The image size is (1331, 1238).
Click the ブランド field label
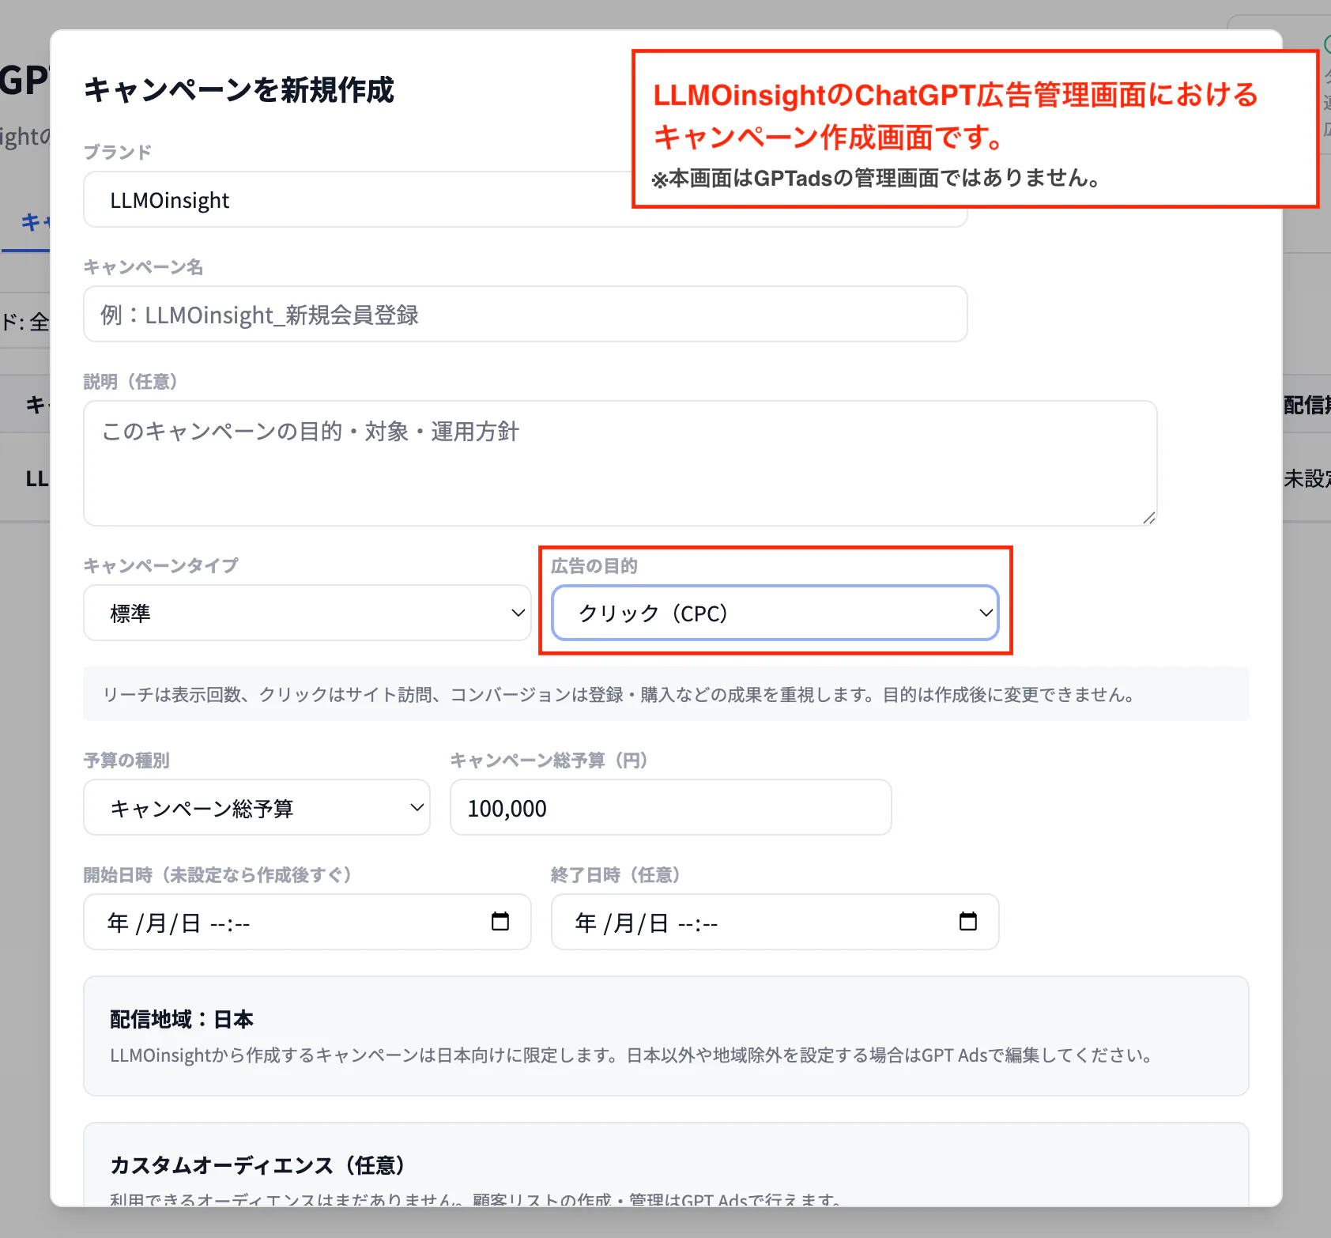[x=118, y=152]
